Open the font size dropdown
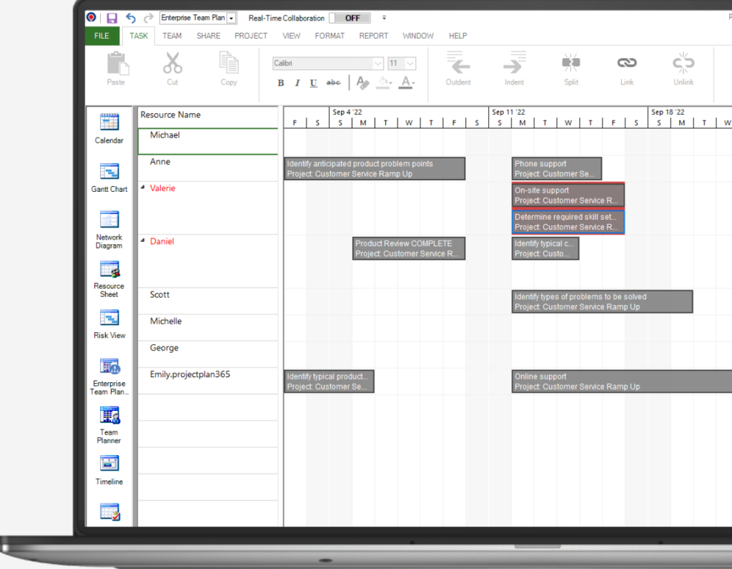The height and width of the screenshot is (569, 732). pyautogui.click(x=410, y=63)
